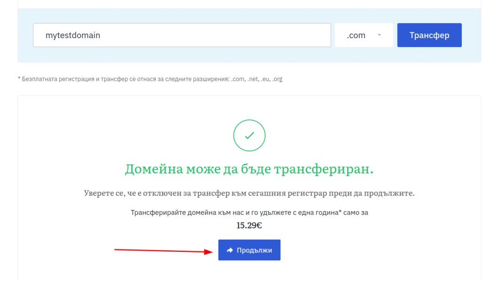Select the .com label in the extension selector
482x281 pixels.
[356, 35]
